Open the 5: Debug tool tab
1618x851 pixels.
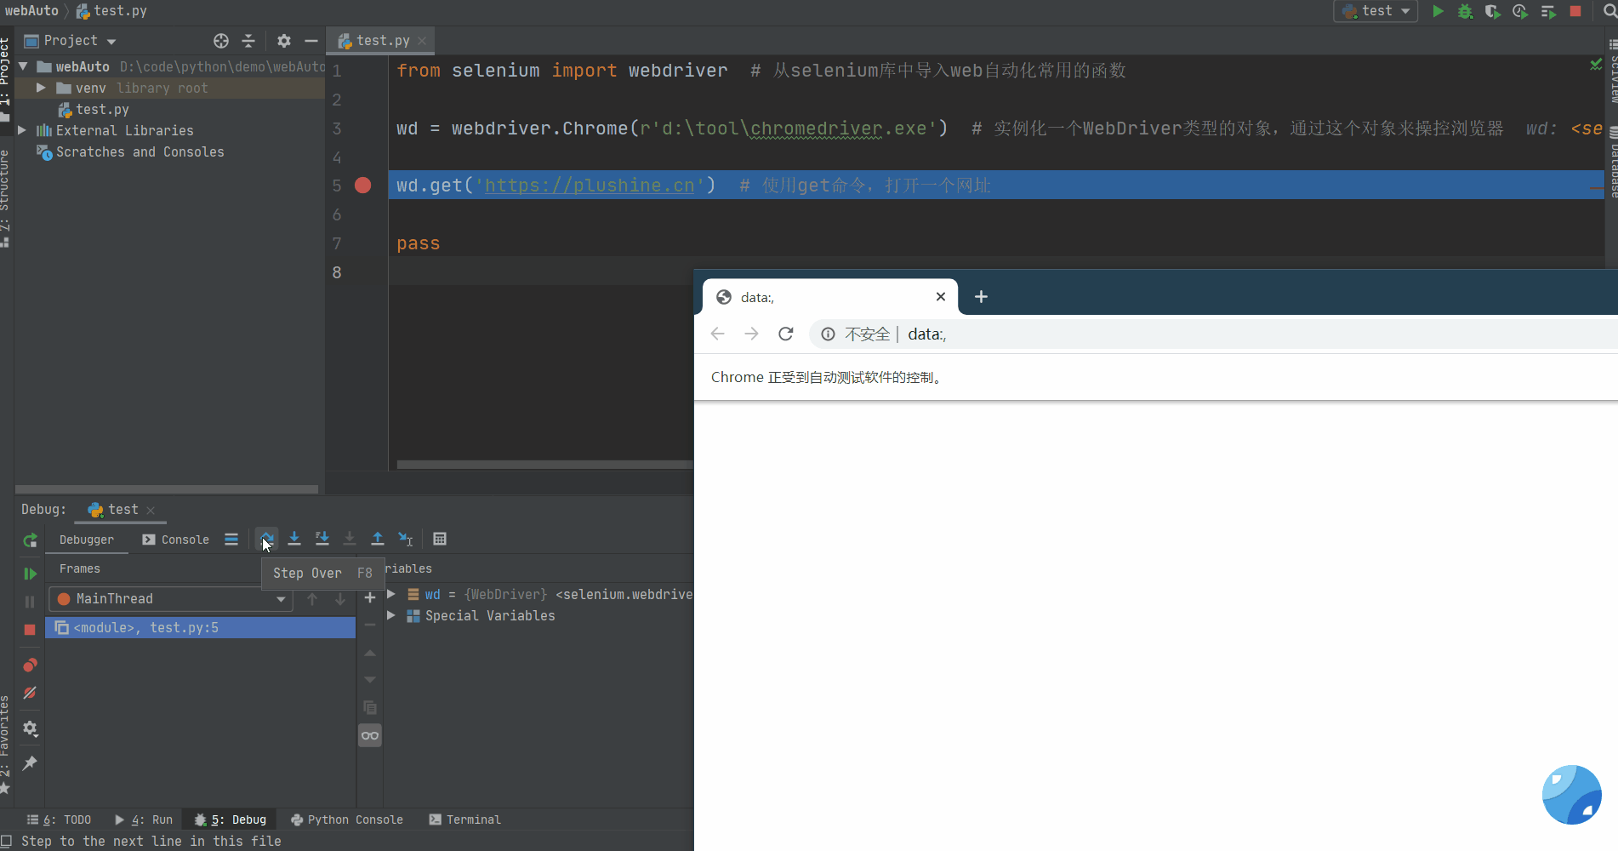(231, 820)
